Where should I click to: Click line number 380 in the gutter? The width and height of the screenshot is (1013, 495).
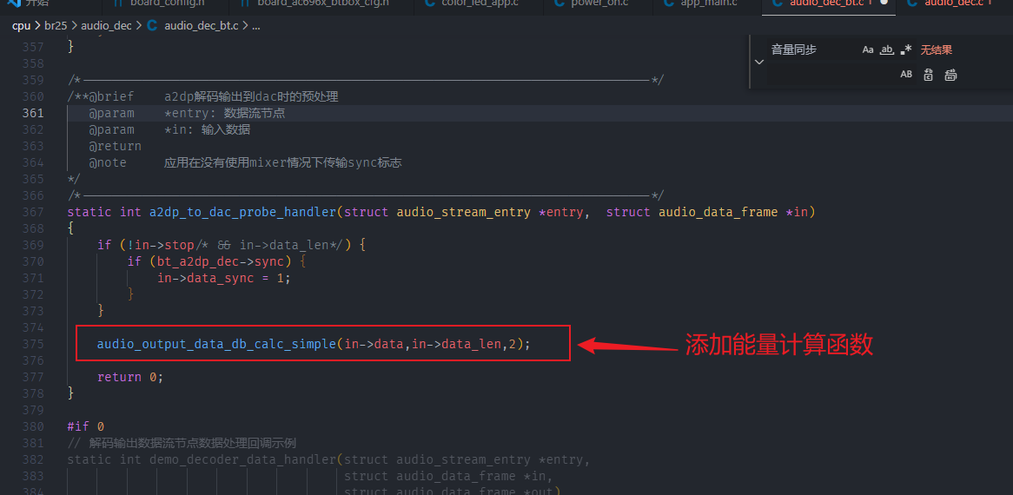[x=32, y=426]
